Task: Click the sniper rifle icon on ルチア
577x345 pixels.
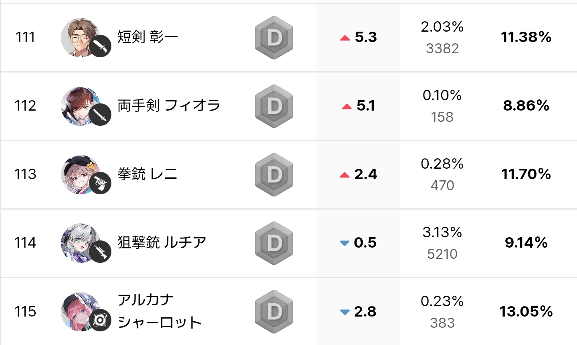Action: (100, 252)
